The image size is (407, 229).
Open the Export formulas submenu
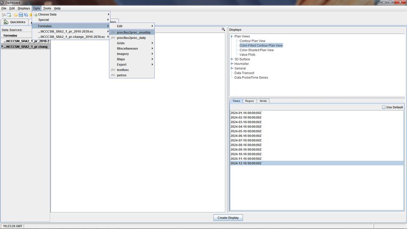click(x=132, y=65)
